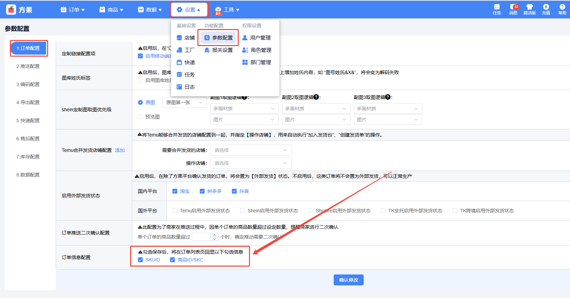Open the 操作店铺 dropdown

point(251,163)
